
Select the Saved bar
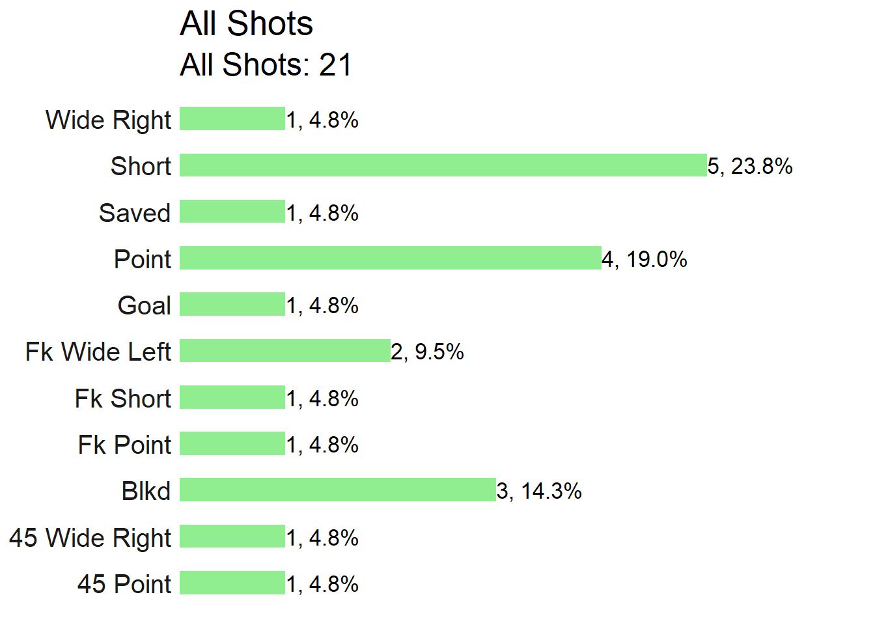(232, 212)
